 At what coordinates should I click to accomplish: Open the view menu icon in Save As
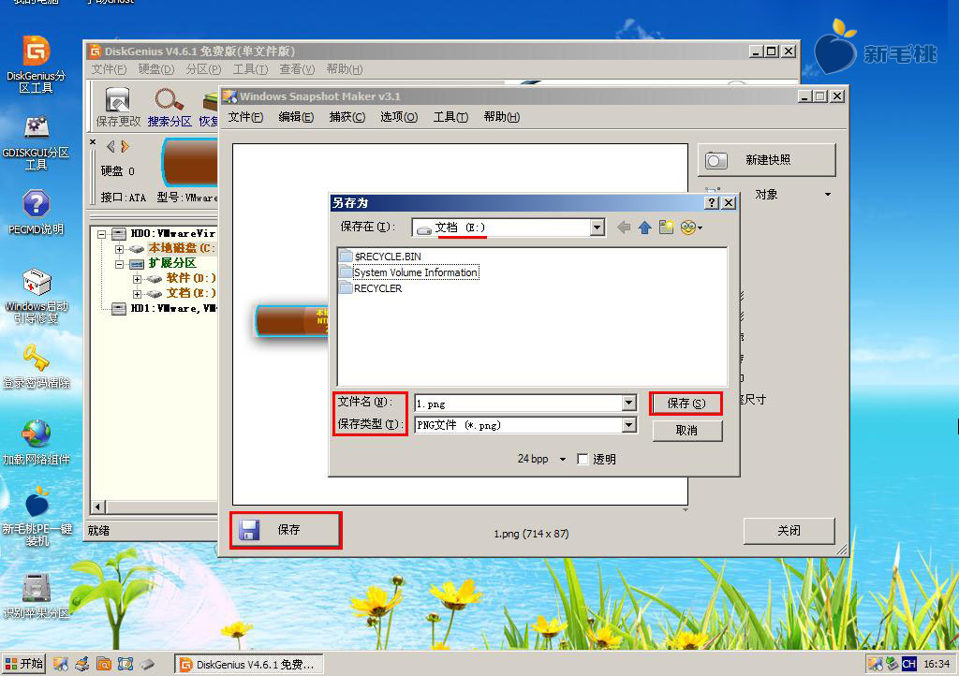click(x=691, y=228)
